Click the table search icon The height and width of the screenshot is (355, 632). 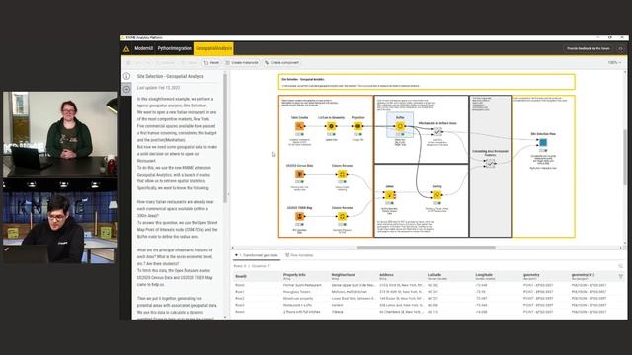tap(620, 266)
